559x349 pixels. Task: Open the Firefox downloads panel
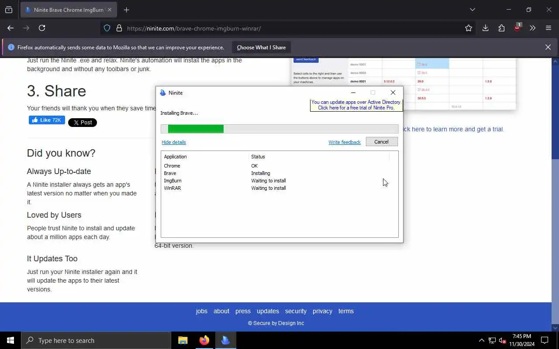point(485,28)
